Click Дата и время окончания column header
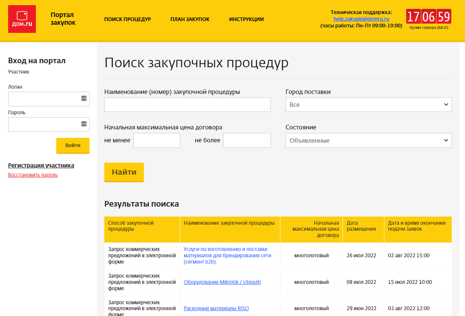Image resolution: width=465 pixels, height=316 pixels. click(418, 229)
